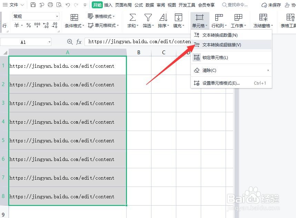Viewport: 296px width, 218px height.
Task: Switch to the 视图 ribbon tab
Action: tap(171, 5)
